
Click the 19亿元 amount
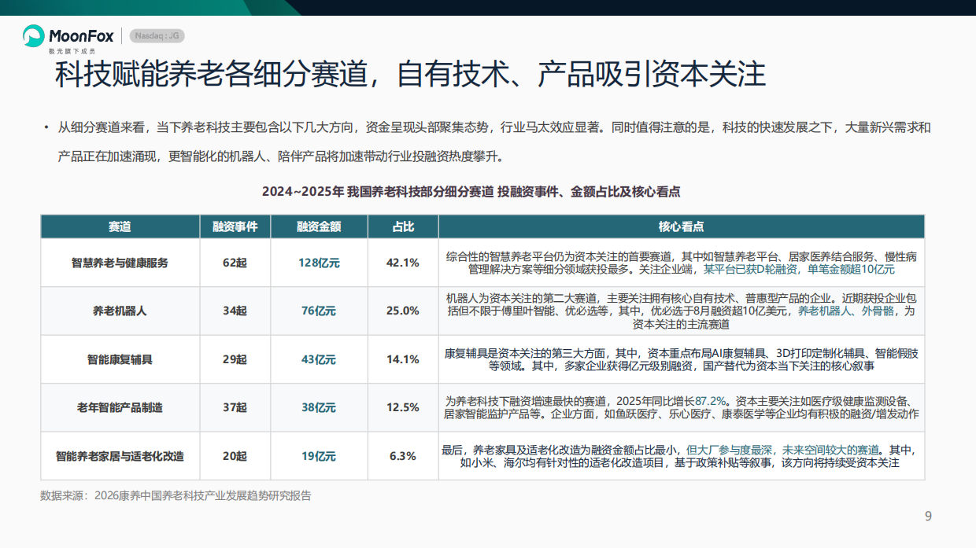(x=319, y=456)
